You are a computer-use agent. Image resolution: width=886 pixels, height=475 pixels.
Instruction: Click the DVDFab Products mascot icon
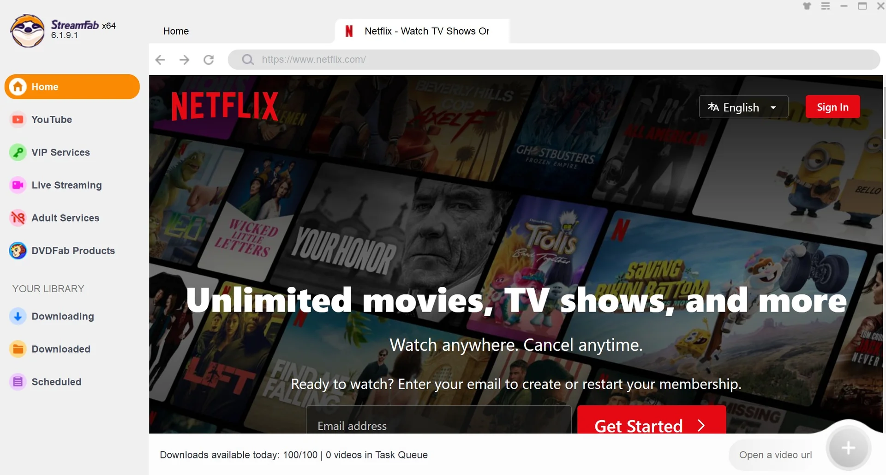(18, 251)
